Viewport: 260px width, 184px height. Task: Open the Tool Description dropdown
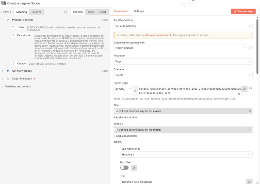pos(183,26)
